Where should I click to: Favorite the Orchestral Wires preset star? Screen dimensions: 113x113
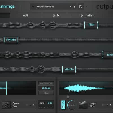tap(33, 7)
